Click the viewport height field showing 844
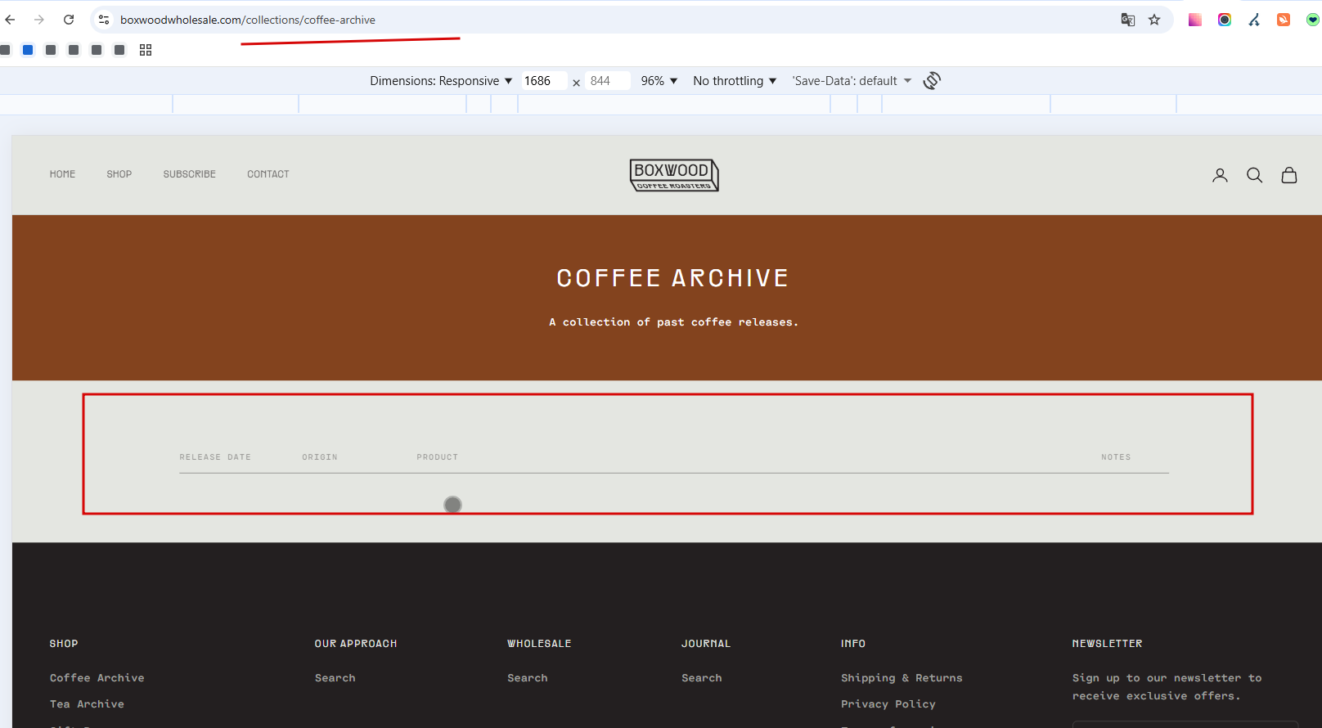This screenshot has height=728, width=1322. click(609, 81)
